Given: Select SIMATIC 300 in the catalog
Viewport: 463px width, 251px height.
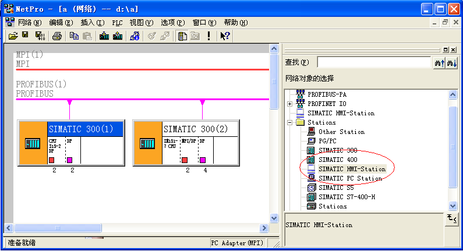Looking at the screenshot, I should tap(338, 150).
